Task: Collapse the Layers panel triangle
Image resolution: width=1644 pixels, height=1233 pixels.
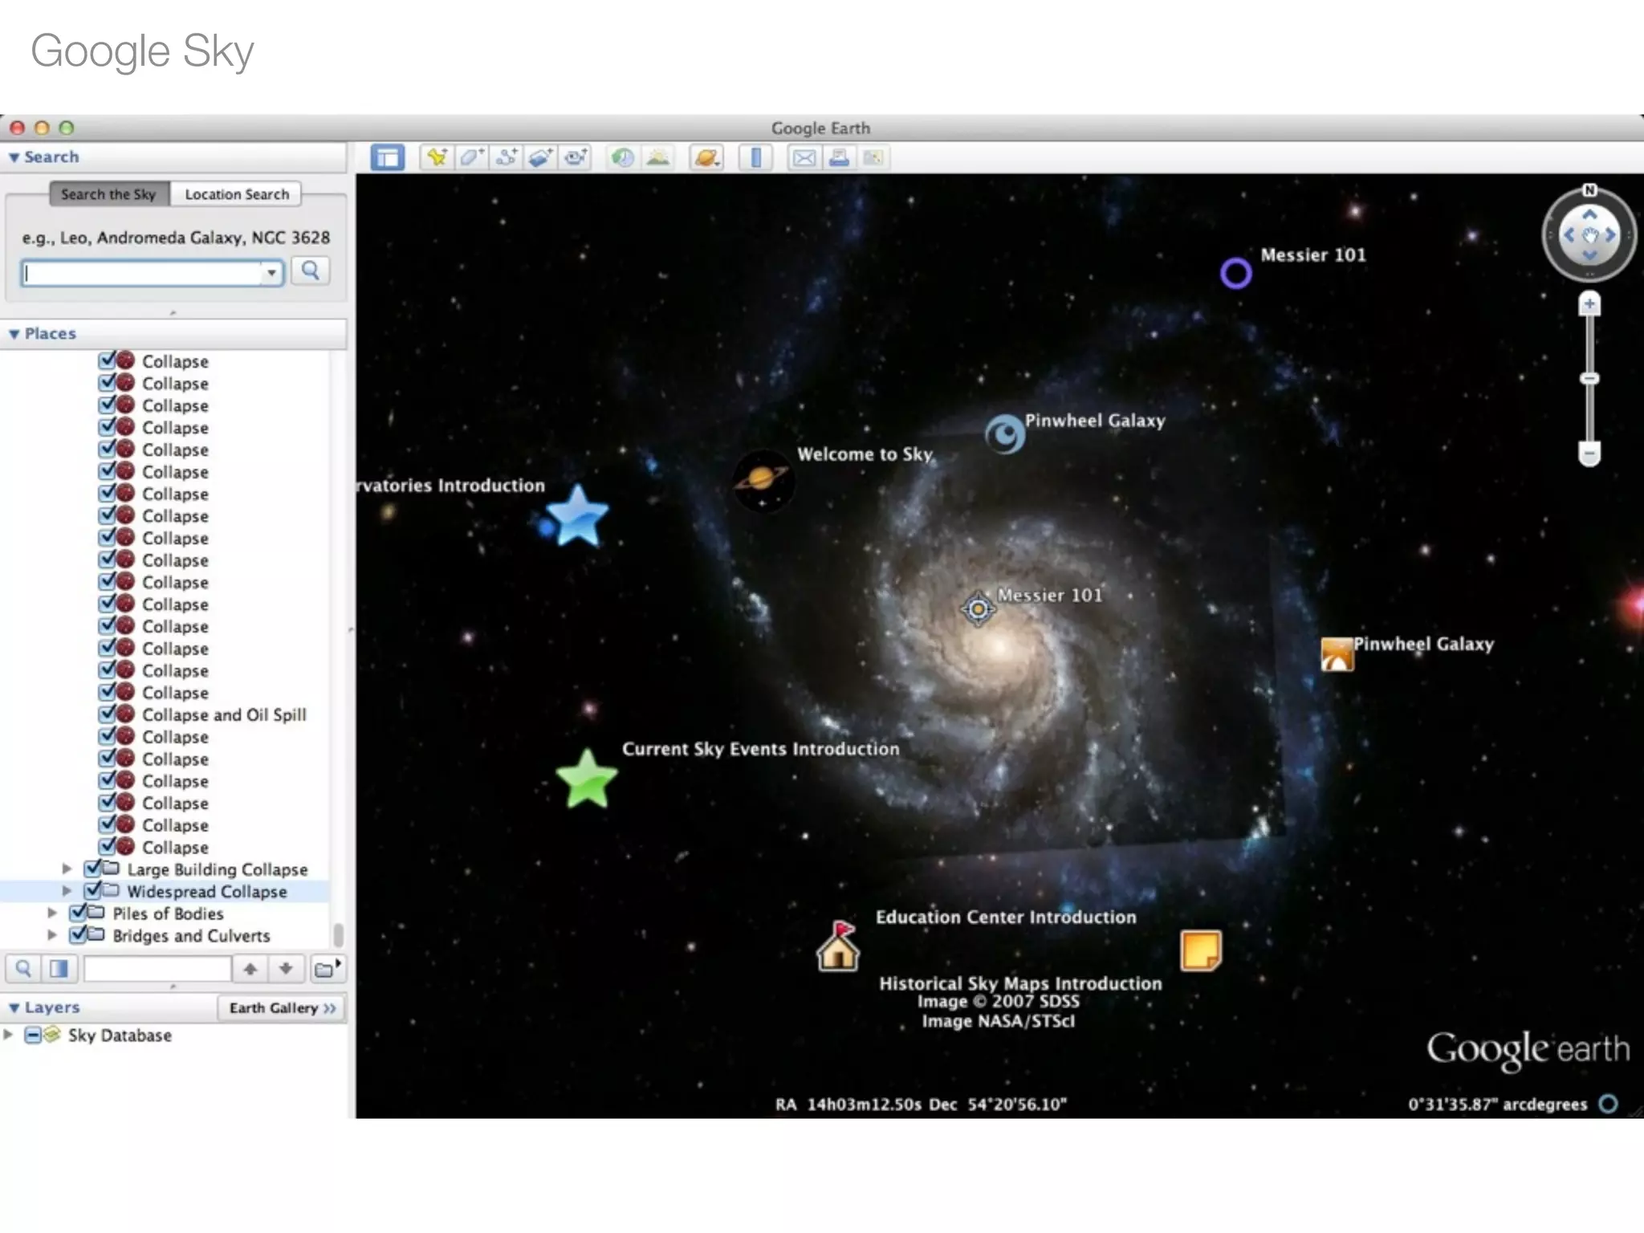Action: pos(14,1007)
